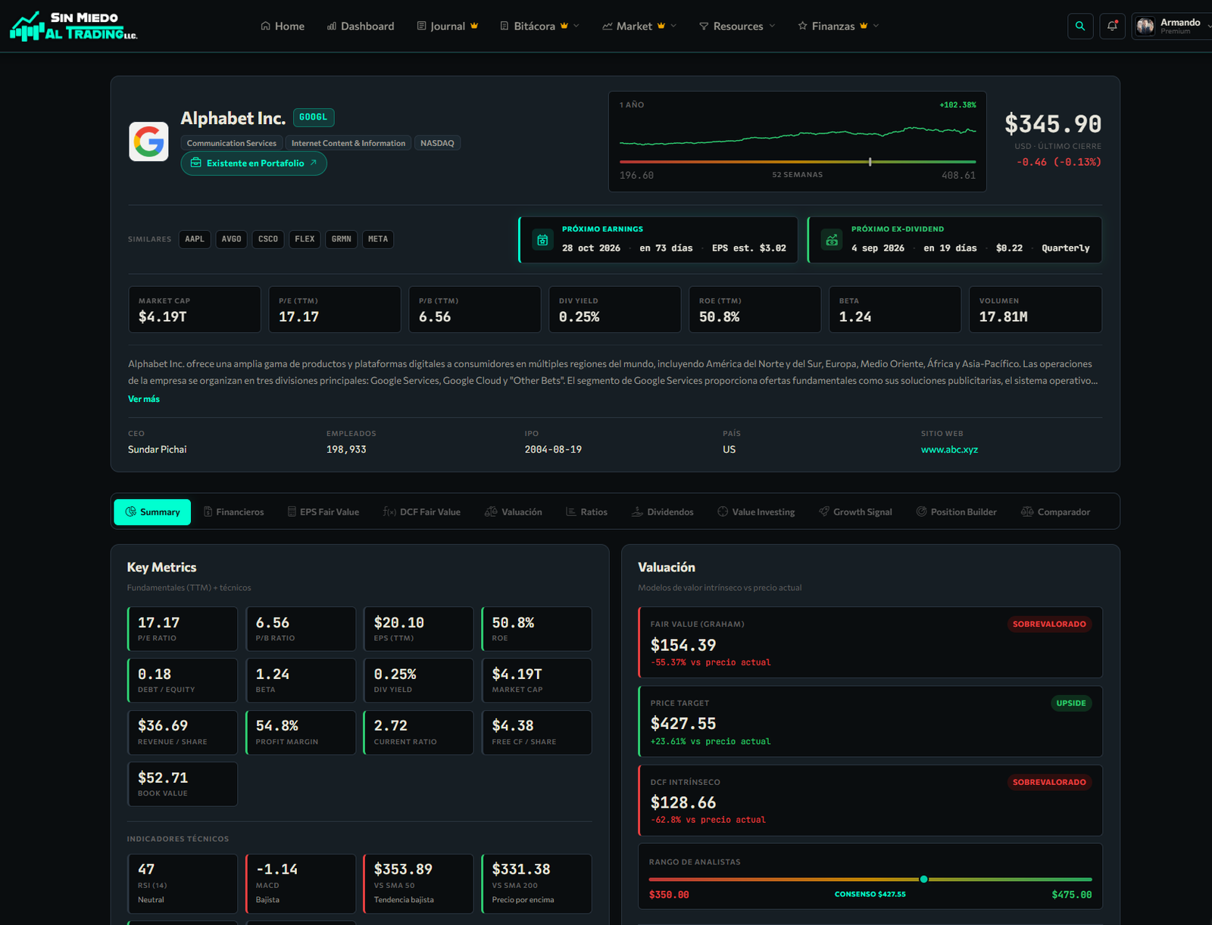Image resolution: width=1212 pixels, height=925 pixels.
Task: Open the notifications bell
Action: (1112, 26)
